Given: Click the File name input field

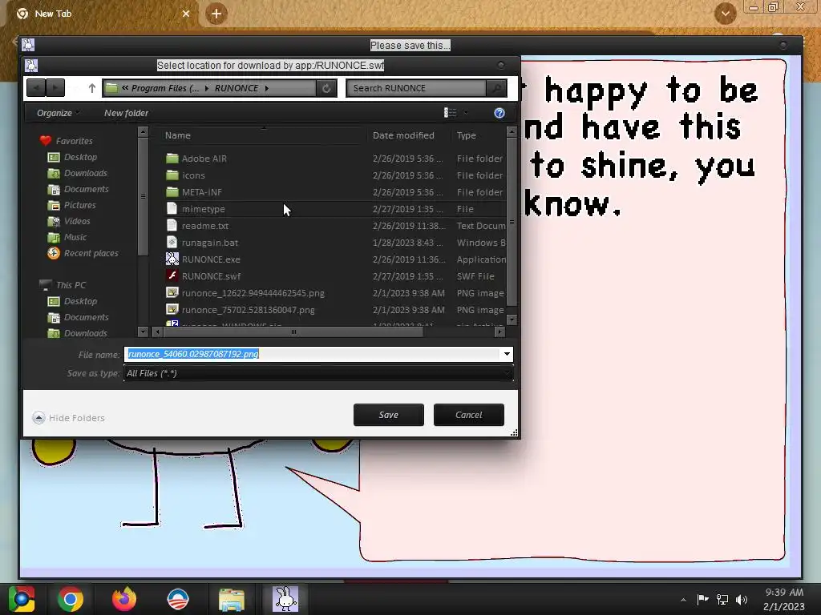Looking at the screenshot, I should click(313, 354).
